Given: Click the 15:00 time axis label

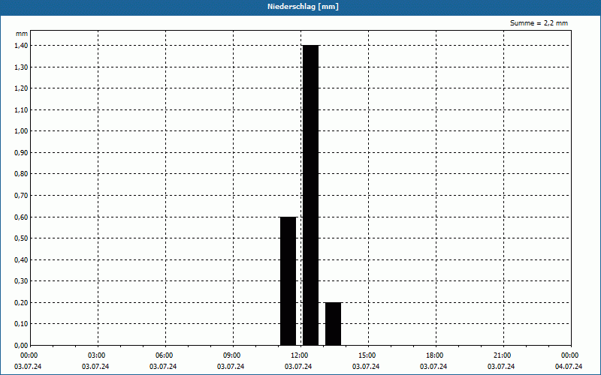Looking at the screenshot, I should tap(367, 355).
